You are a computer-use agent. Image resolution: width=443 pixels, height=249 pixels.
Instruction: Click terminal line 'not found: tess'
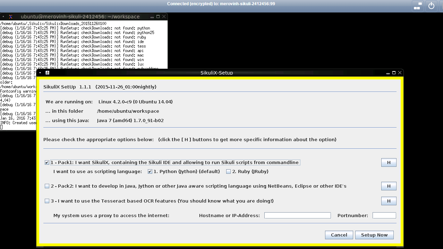(73, 46)
